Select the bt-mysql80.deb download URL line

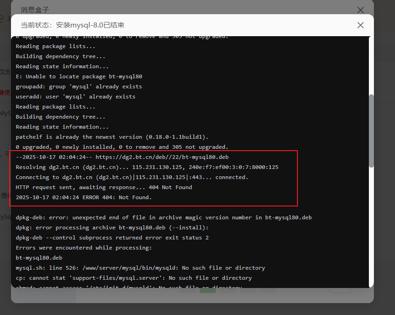122,157
